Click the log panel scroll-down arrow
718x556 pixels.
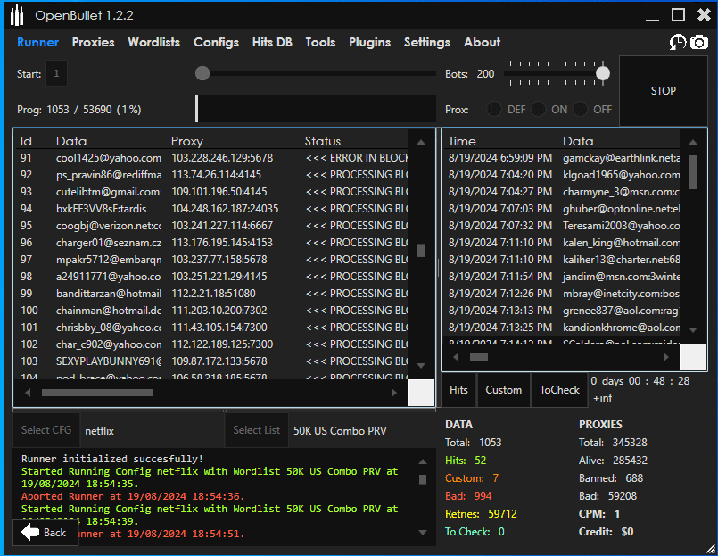[x=422, y=532]
